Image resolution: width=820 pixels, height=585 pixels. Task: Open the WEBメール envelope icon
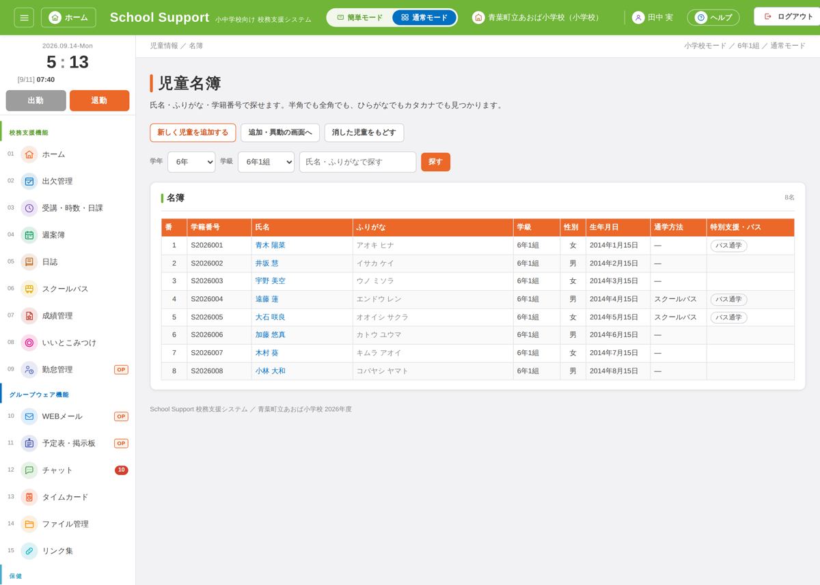coord(29,416)
